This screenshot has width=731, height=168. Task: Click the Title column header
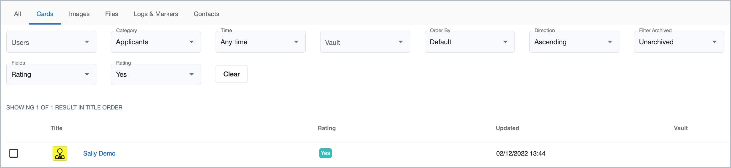coord(57,128)
